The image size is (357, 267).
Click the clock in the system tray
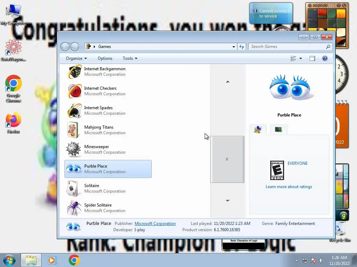[x=339, y=260]
